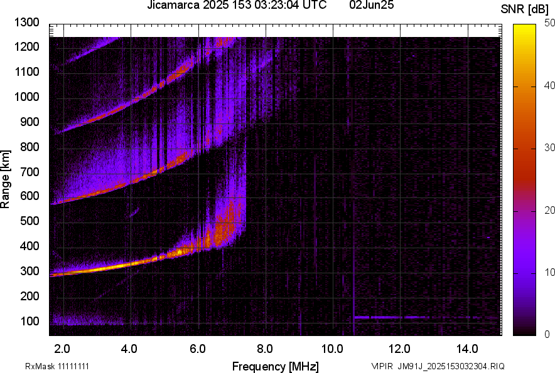555x373 pixels.
Task: Click the colorbar value '20'
Action: pos(549,211)
